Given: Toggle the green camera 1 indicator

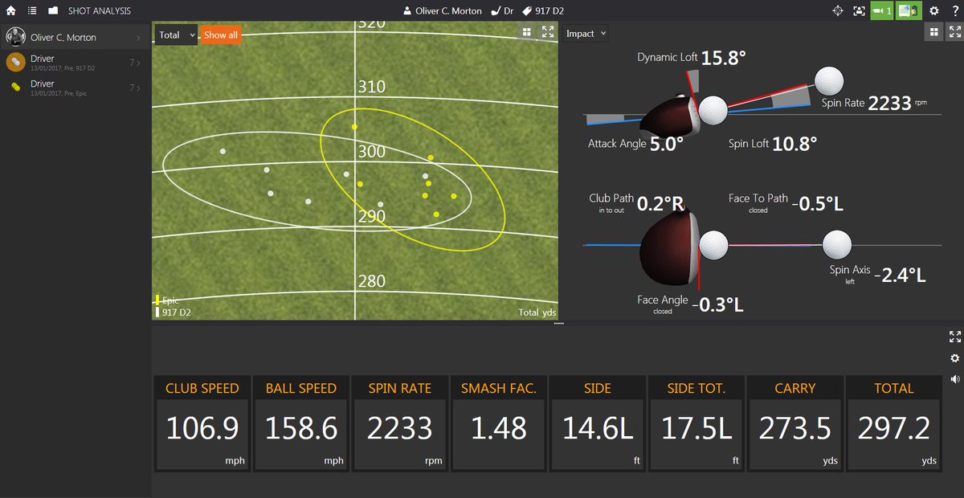Looking at the screenshot, I should click(882, 10).
